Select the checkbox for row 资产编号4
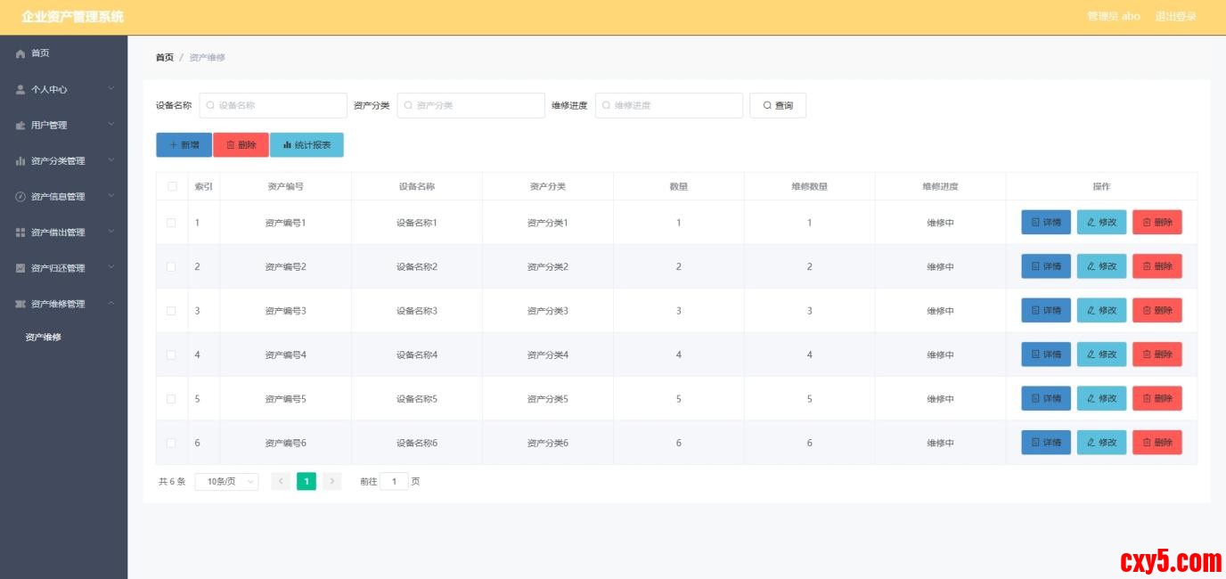 [x=171, y=355]
